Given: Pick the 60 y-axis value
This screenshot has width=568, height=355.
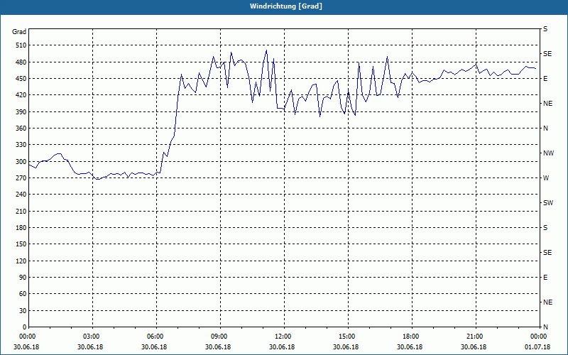Looking at the screenshot, I should click(x=23, y=294).
